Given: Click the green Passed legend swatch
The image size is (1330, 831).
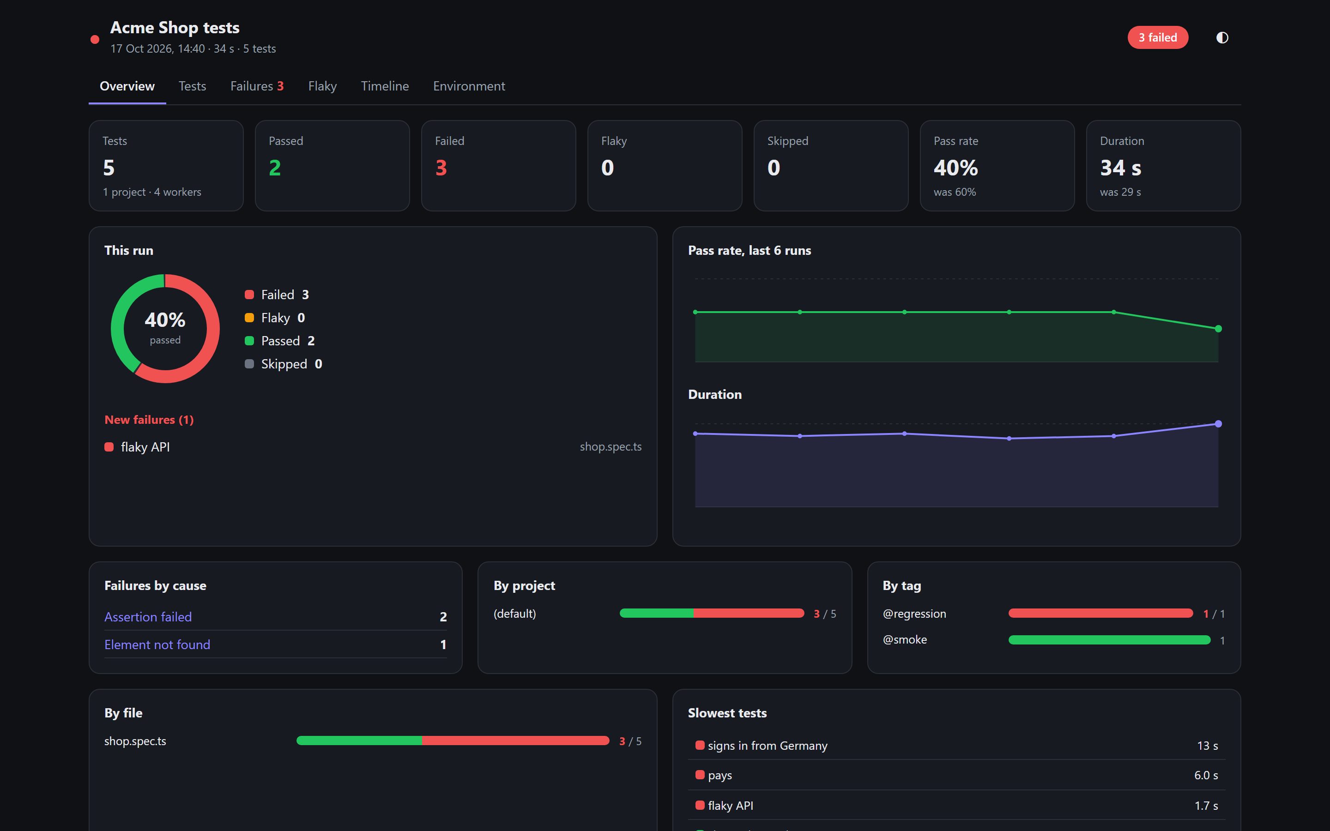Looking at the screenshot, I should (x=249, y=341).
